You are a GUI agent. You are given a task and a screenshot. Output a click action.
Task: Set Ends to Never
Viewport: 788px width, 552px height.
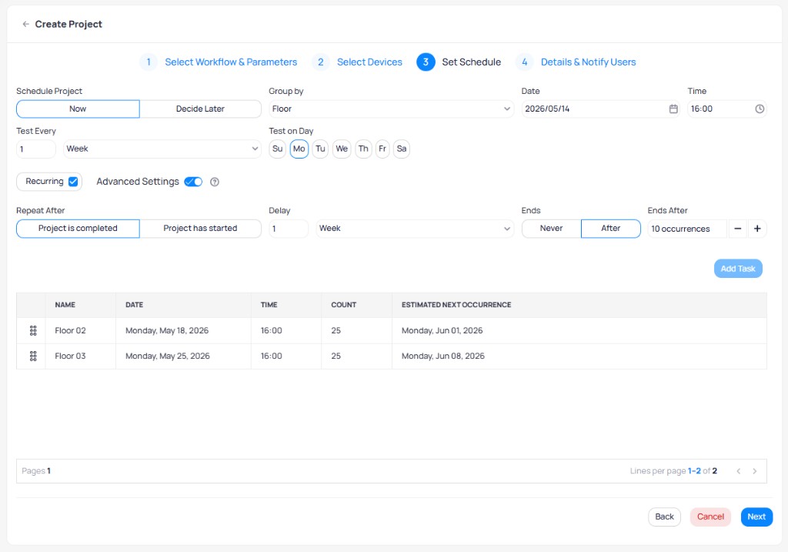(x=551, y=228)
